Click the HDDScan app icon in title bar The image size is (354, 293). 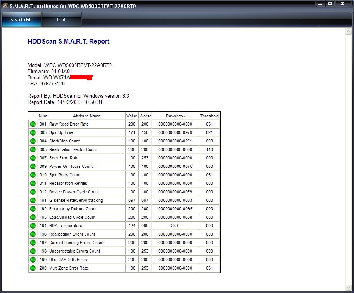5,6
